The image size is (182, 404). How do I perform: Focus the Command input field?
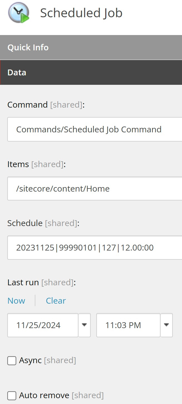tap(95, 129)
